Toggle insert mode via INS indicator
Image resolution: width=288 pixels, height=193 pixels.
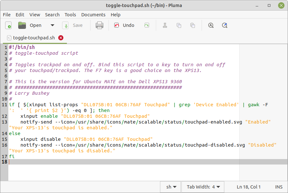pos(278,187)
